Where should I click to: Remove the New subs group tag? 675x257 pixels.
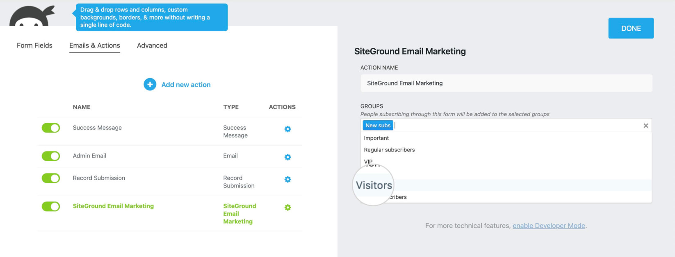(378, 125)
